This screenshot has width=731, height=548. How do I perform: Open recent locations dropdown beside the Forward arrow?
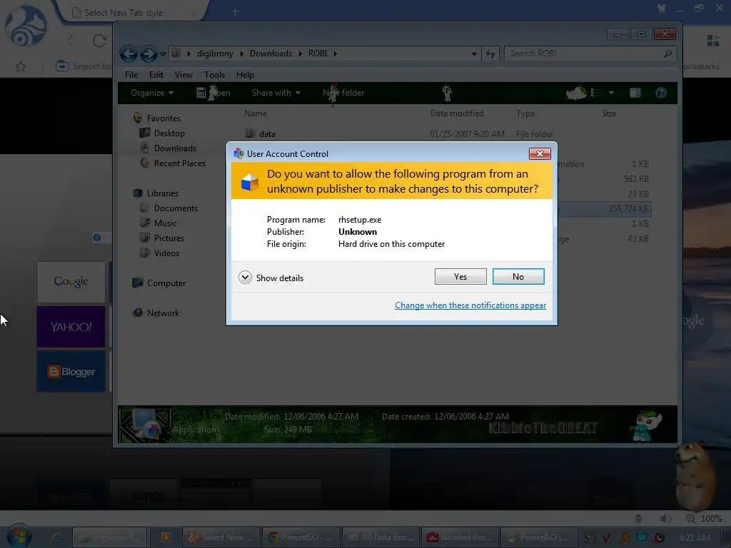click(x=163, y=54)
